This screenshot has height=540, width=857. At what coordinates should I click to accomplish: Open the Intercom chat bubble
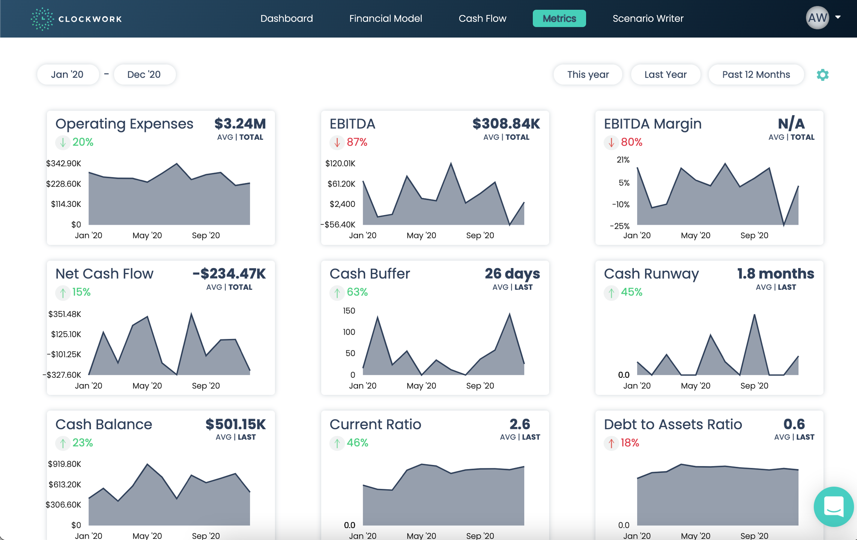[x=833, y=507]
